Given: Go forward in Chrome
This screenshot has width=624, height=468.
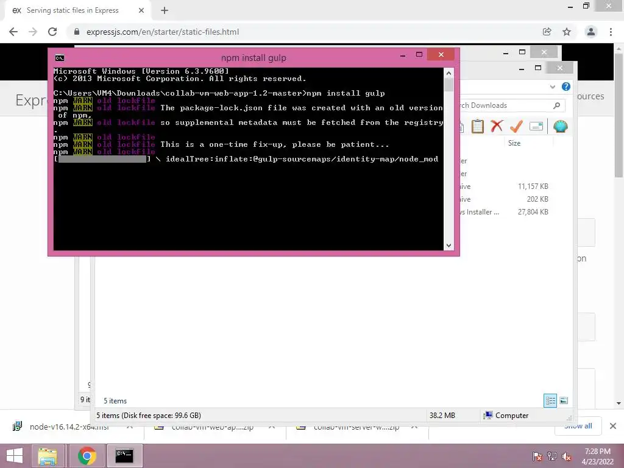Looking at the screenshot, I should (33, 32).
